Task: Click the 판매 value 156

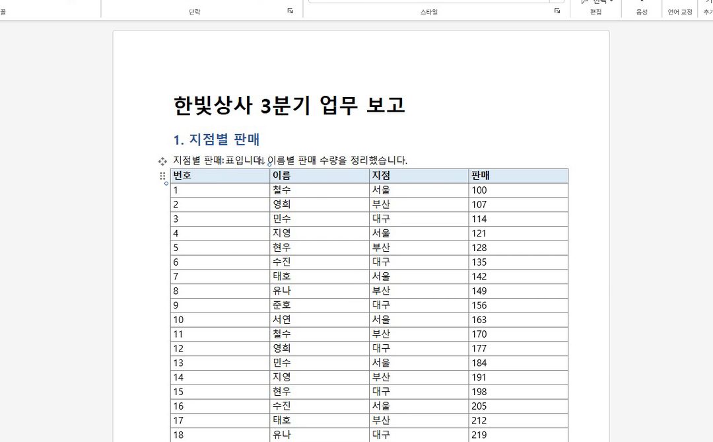Action: click(518, 305)
